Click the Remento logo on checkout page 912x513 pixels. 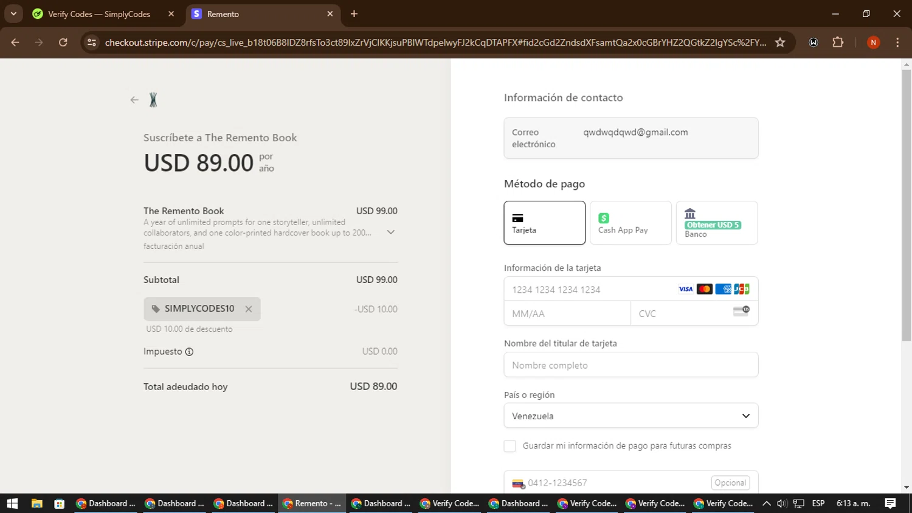pos(153,100)
